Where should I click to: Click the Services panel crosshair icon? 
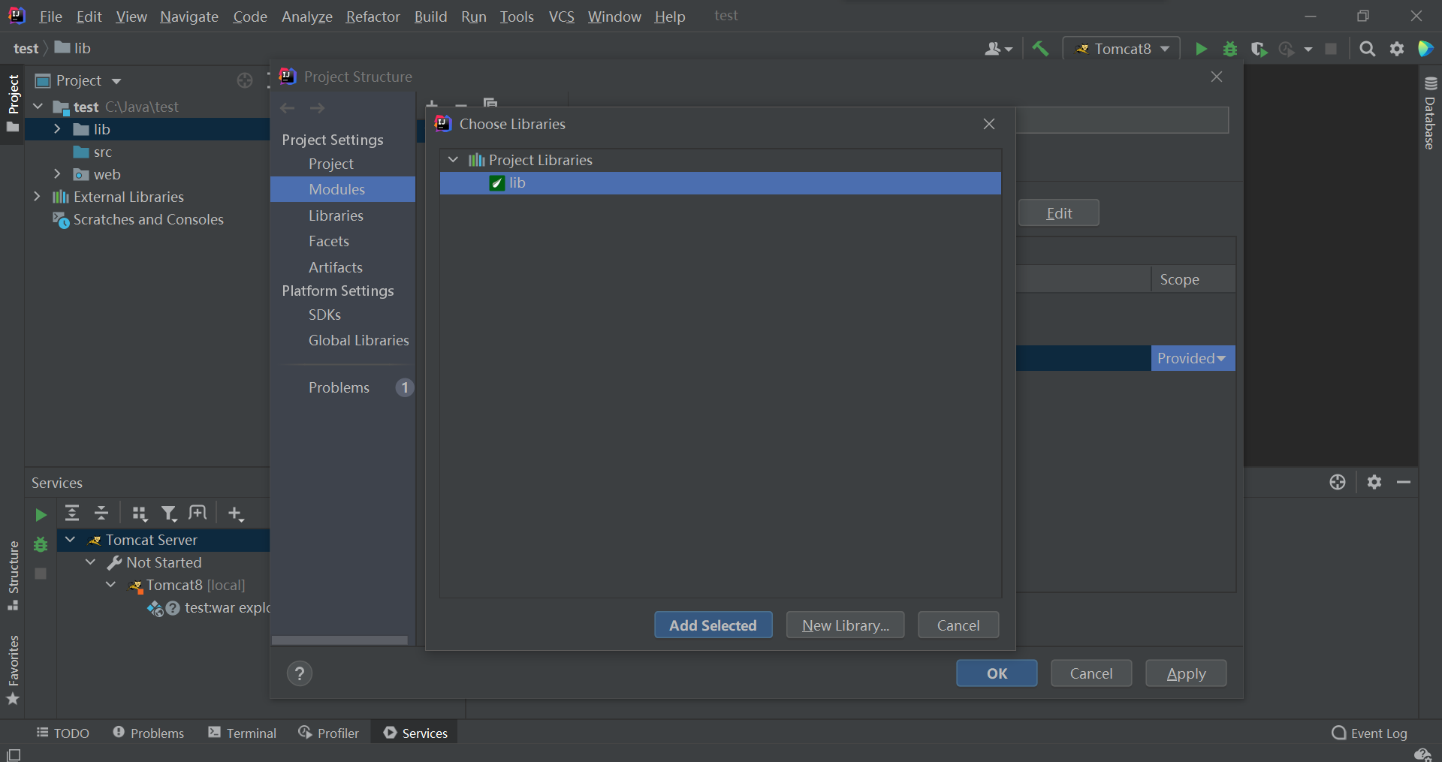[1338, 482]
